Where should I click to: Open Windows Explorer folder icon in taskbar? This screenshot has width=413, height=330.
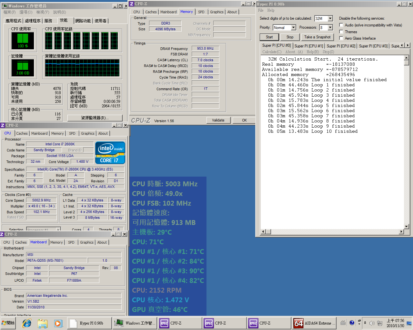point(42,323)
